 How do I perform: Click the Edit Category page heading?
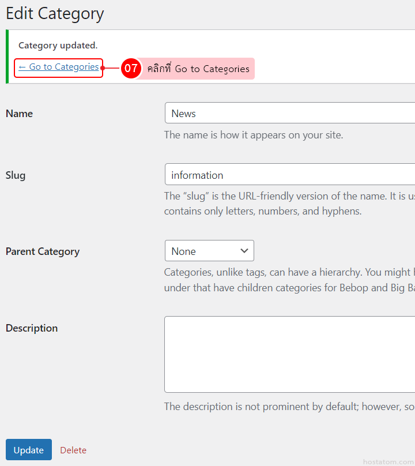55,14
